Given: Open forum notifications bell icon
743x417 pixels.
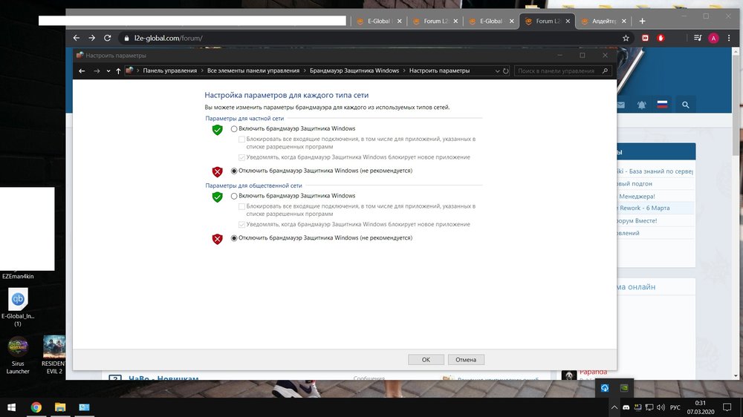Looking at the screenshot, I should pyautogui.click(x=641, y=105).
